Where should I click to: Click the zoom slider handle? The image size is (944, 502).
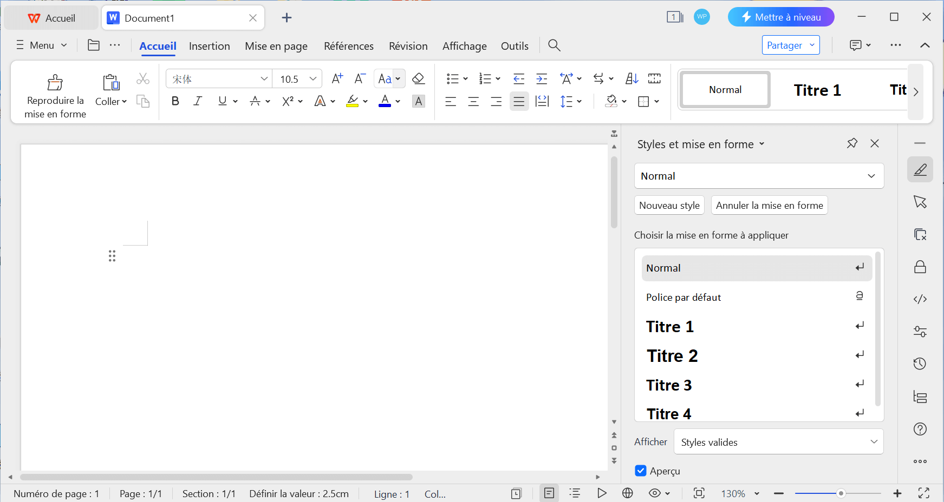(841, 493)
